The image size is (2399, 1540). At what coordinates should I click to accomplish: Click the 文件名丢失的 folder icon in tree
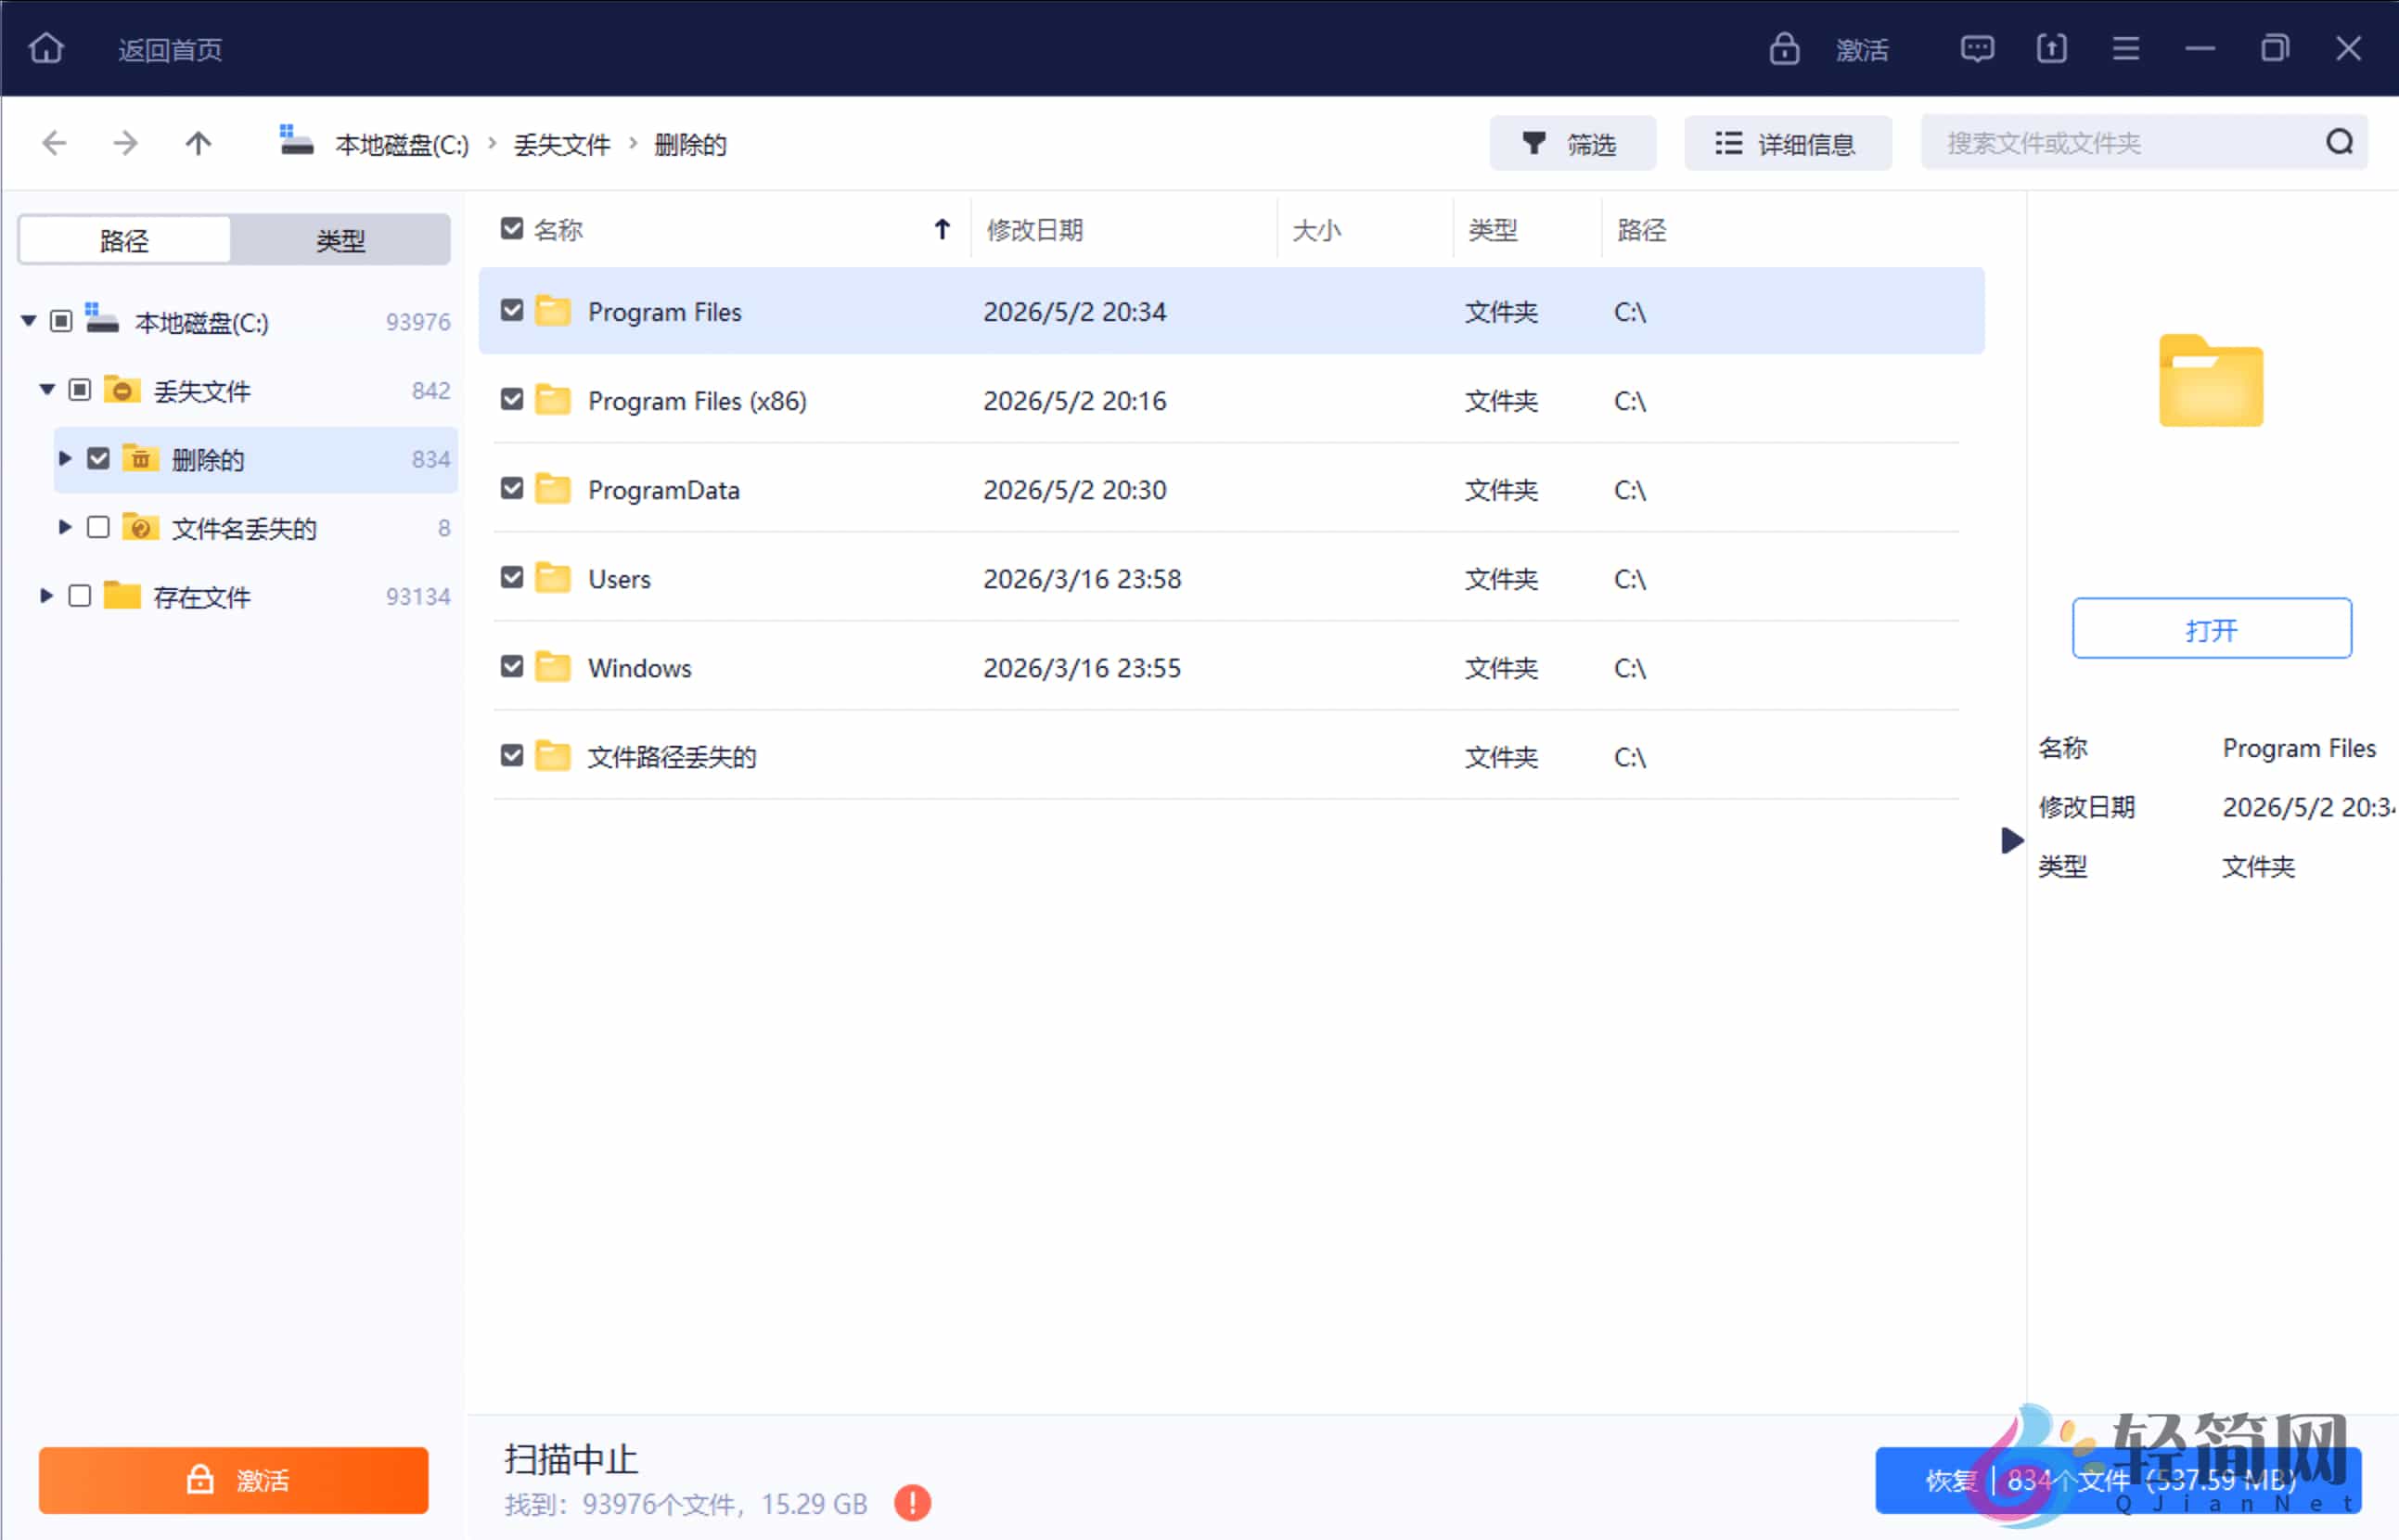pos(141,527)
